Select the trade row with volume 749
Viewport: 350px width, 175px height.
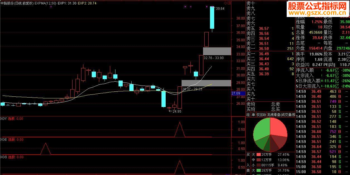click(x=323, y=101)
